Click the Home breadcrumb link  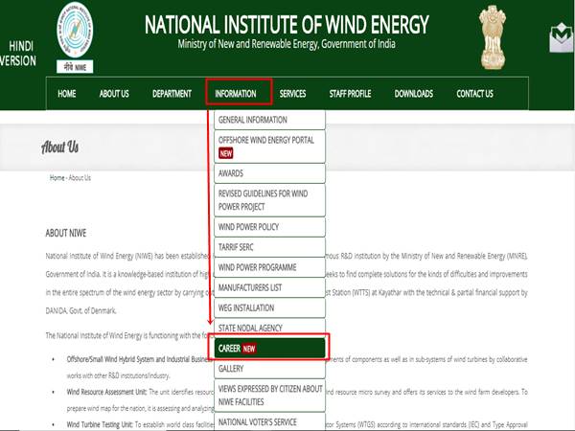coord(57,178)
